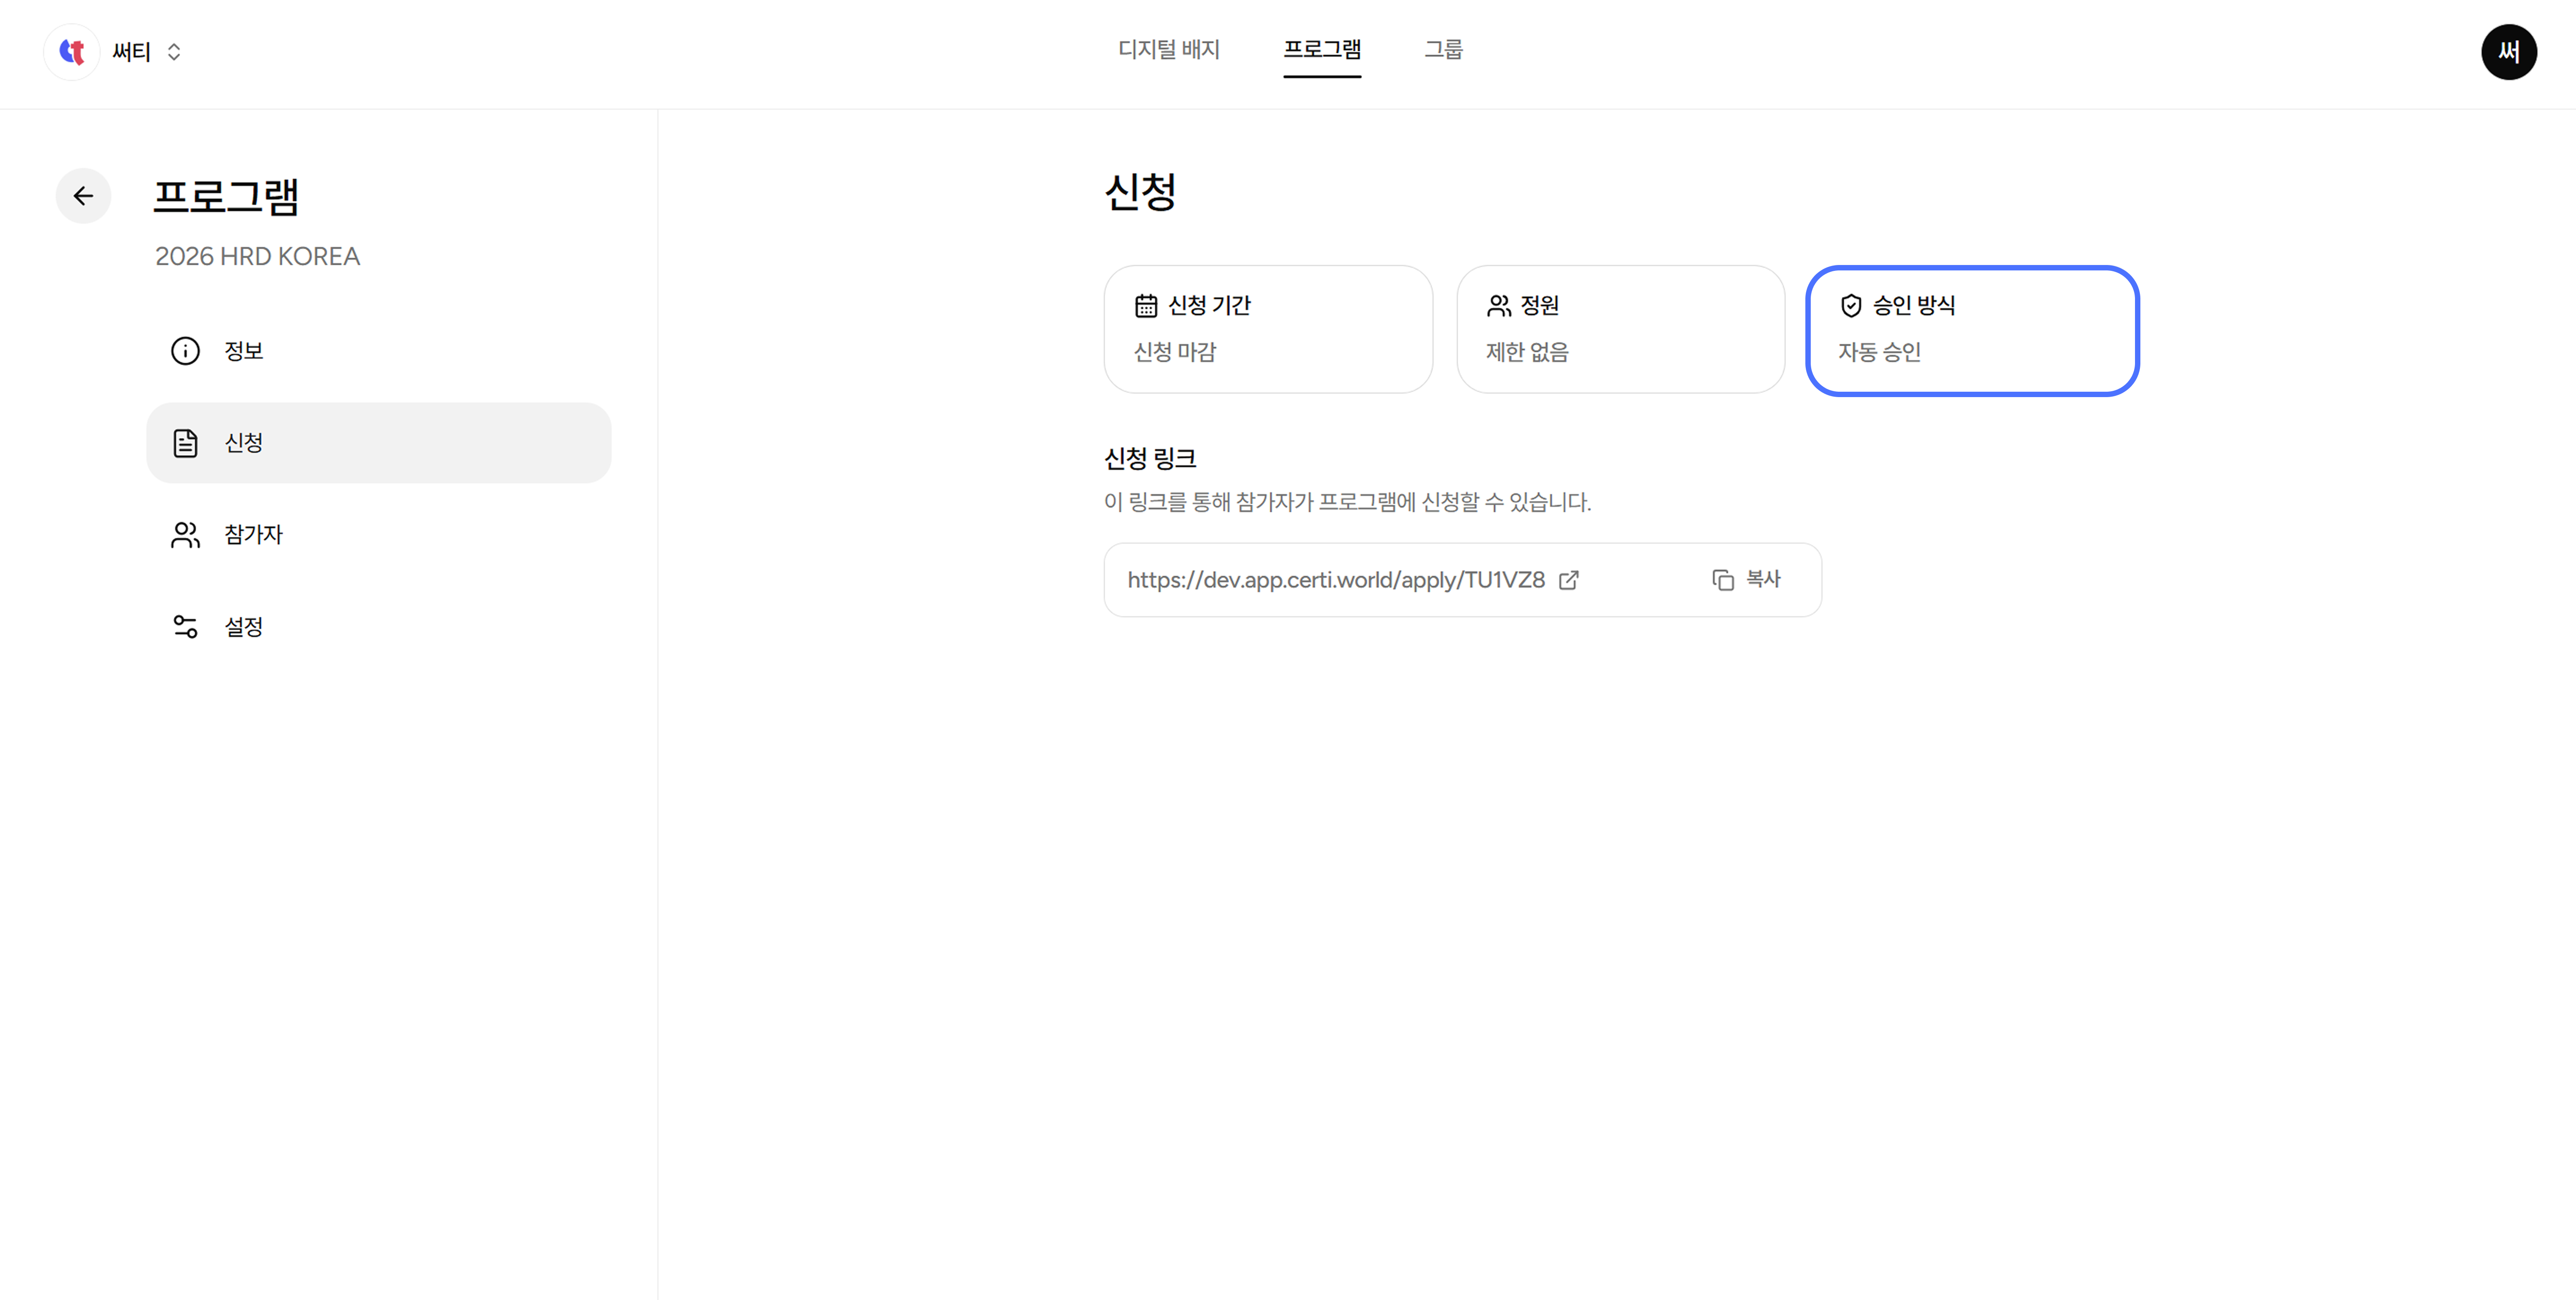Click the copy icon next to 복사
The image size is (2576, 1300).
pyautogui.click(x=1723, y=580)
